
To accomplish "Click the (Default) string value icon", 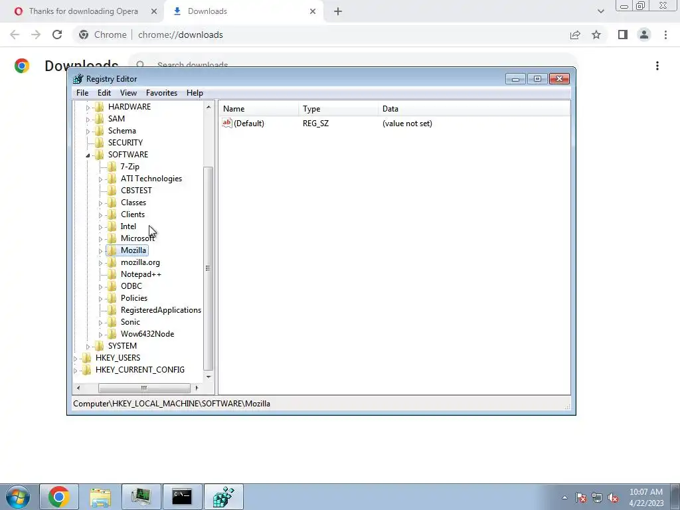I will click(x=227, y=123).
